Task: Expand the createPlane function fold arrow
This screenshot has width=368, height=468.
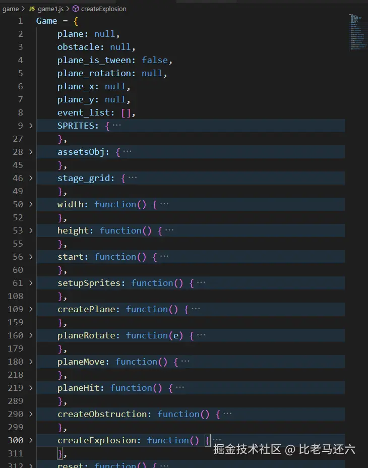Action: 31,309
